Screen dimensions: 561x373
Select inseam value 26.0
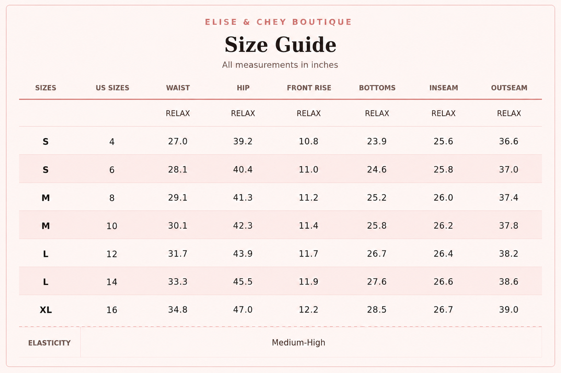tap(443, 198)
